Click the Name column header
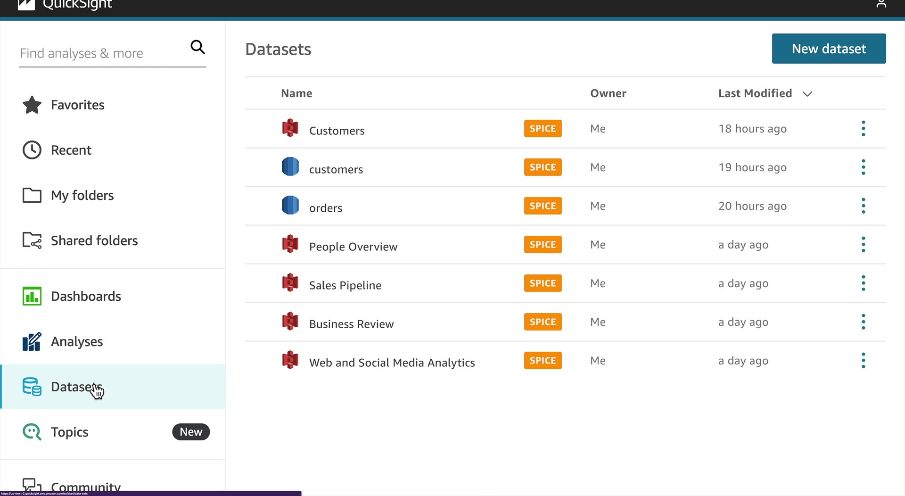This screenshot has width=905, height=496. click(296, 93)
